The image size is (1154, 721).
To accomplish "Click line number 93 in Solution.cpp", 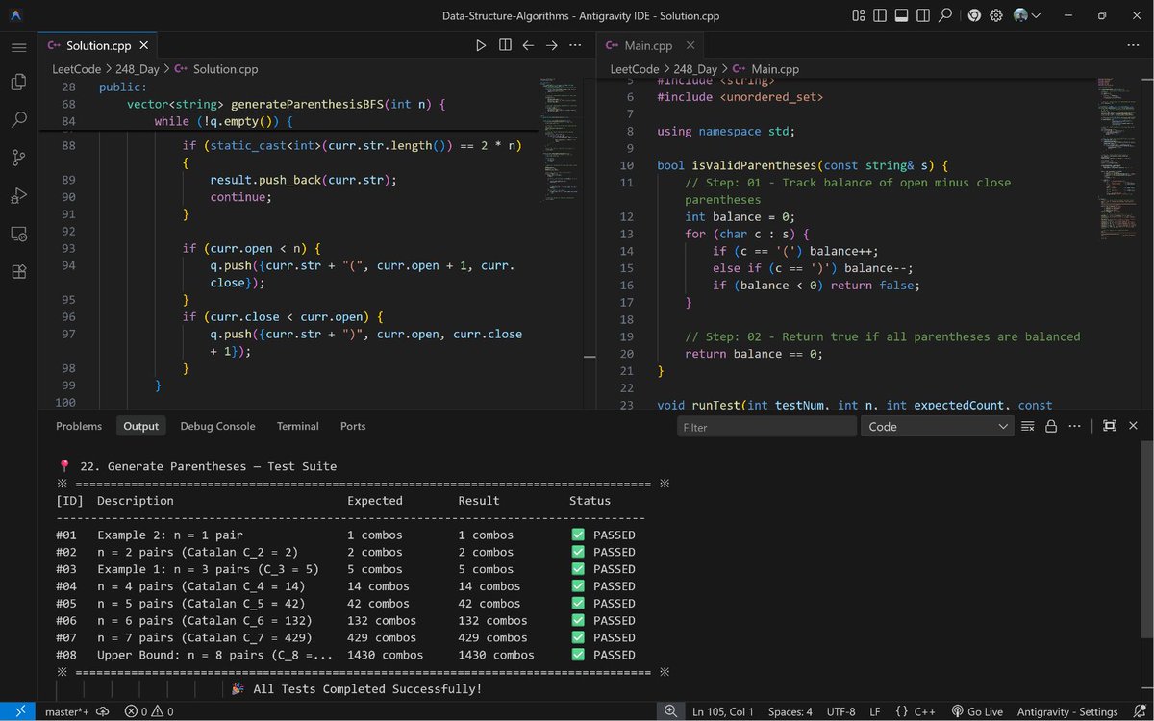I will click(66, 248).
